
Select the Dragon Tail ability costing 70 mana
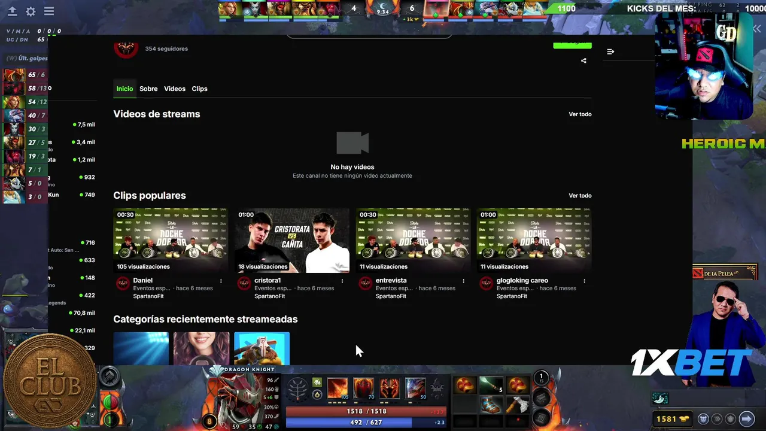tap(363, 388)
